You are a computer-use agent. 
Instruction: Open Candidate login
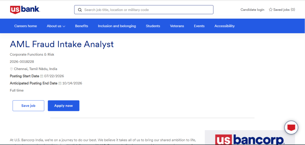coord(253,10)
